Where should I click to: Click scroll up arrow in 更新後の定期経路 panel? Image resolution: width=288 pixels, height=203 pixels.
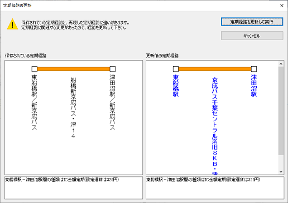click(x=281, y=64)
